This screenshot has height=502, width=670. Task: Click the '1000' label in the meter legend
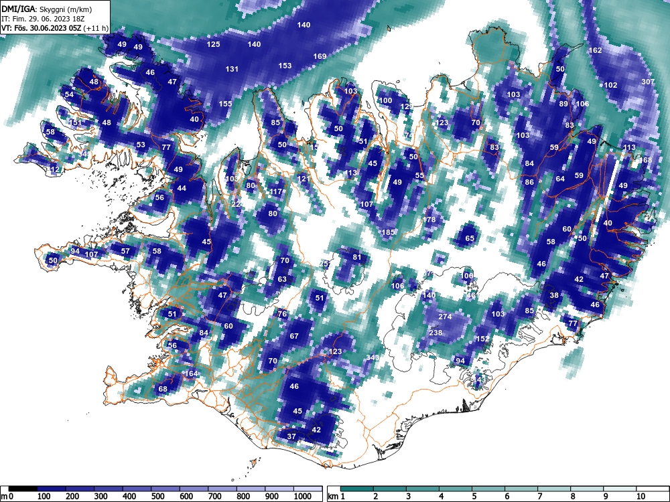point(303,497)
